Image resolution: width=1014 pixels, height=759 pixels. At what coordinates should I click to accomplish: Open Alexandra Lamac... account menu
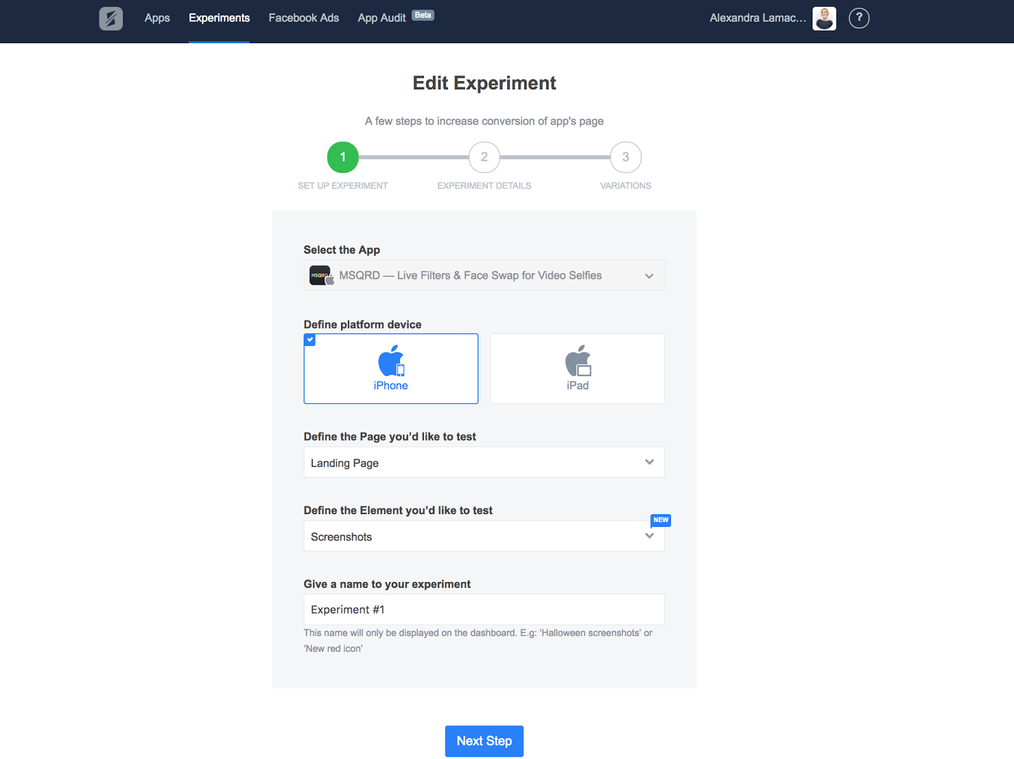click(757, 18)
